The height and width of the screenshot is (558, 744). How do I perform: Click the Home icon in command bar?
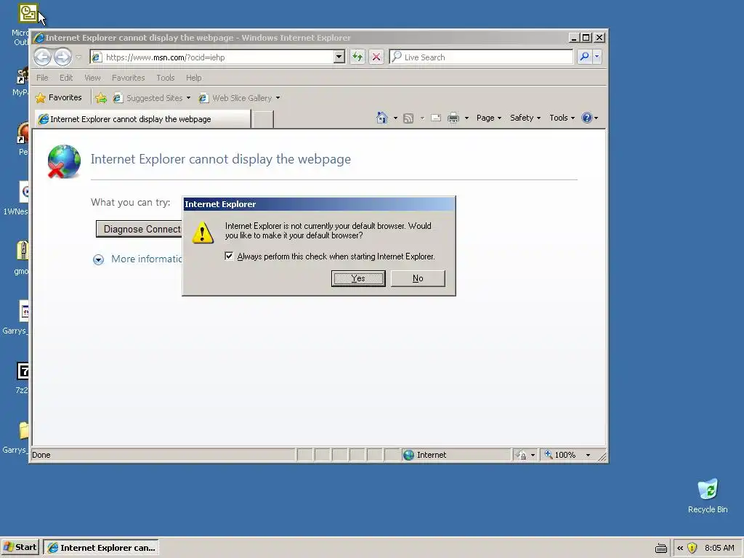[382, 118]
